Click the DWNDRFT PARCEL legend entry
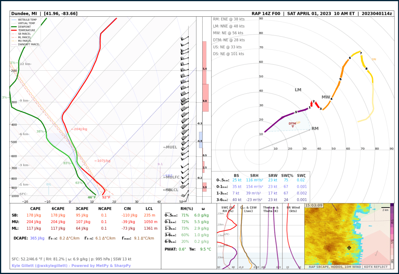Viewport: 399px width, 274px height. point(29,44)
